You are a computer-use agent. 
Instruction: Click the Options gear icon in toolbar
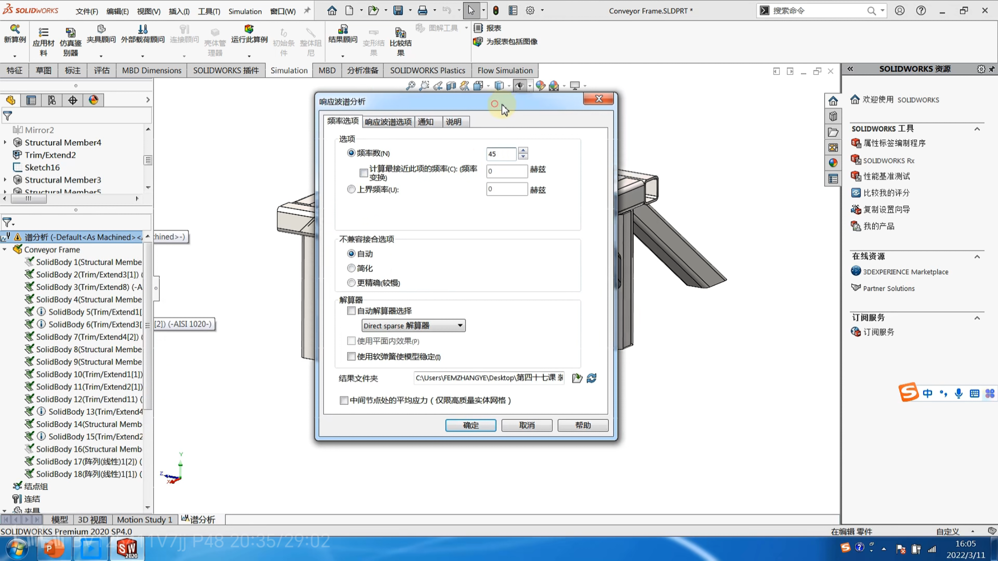click(x=530, y=10)
